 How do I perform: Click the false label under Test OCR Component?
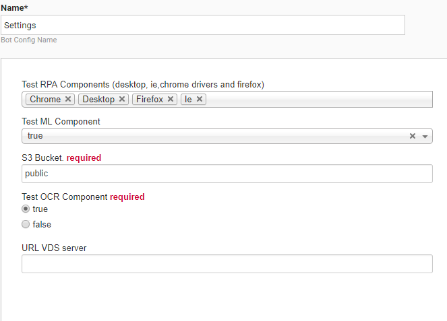[42, 224]
